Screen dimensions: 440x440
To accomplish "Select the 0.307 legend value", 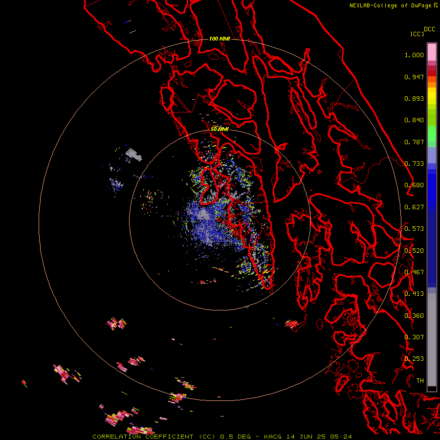I will pyautogui.click(x=414, y=337).
